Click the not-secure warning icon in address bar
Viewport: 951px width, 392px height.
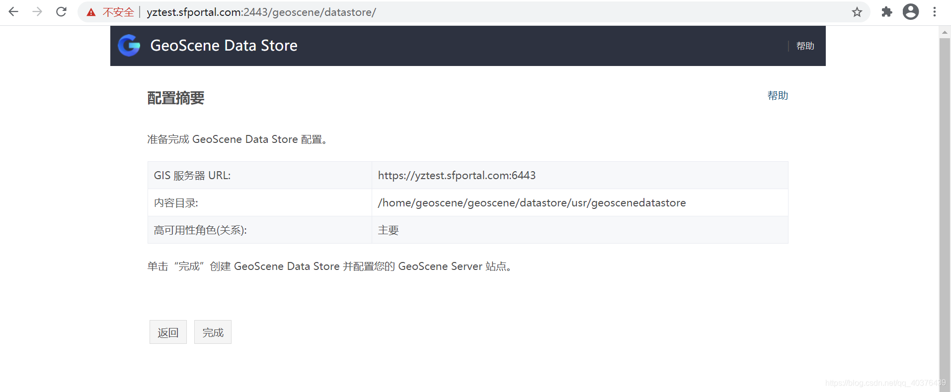tap(91, 12)
